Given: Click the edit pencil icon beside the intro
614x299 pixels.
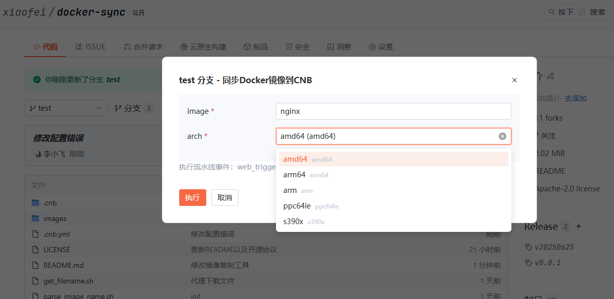Looking at the screenshot, I should point(551,76).
